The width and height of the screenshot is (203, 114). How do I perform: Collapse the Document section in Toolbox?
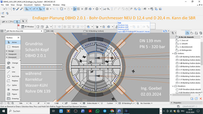click(x=13, y=57)
